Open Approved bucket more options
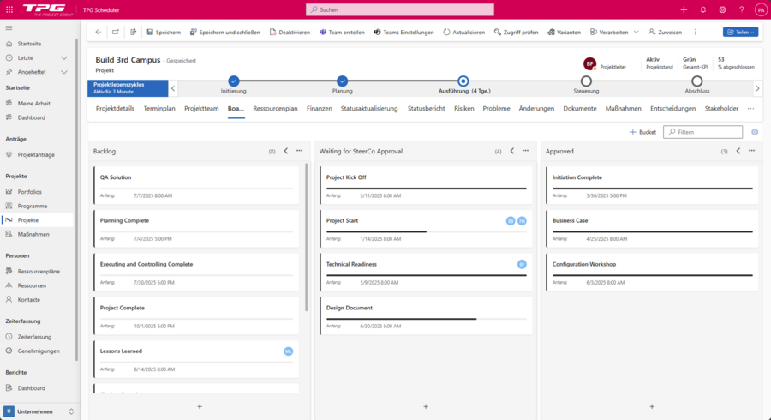The image size is (771, 420). click(752, 151)
